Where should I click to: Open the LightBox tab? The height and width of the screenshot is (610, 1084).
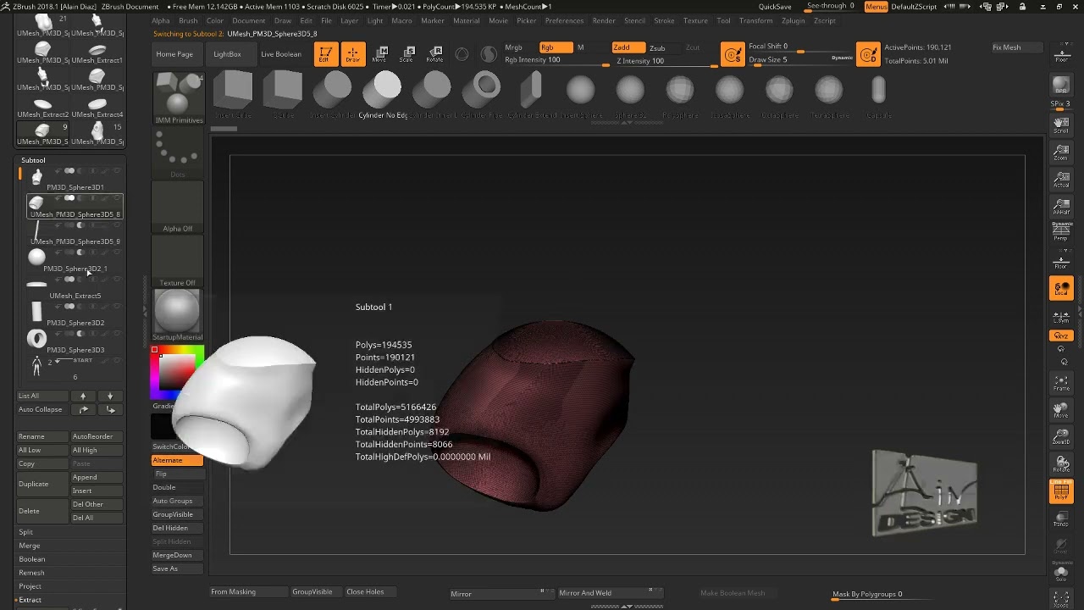pos(227,54)
